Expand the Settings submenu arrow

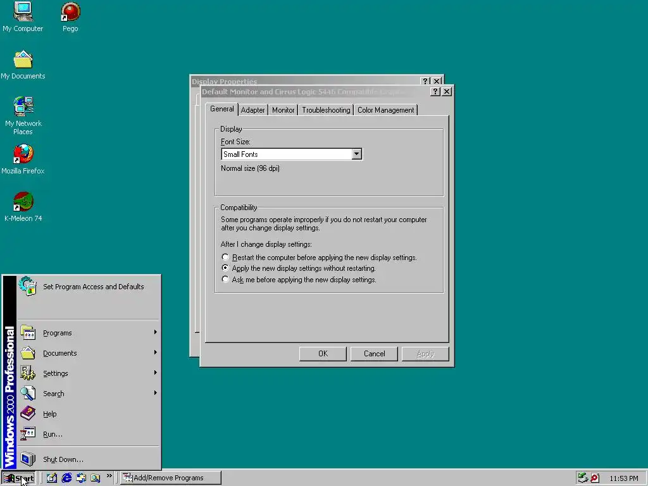coord(156,373)
